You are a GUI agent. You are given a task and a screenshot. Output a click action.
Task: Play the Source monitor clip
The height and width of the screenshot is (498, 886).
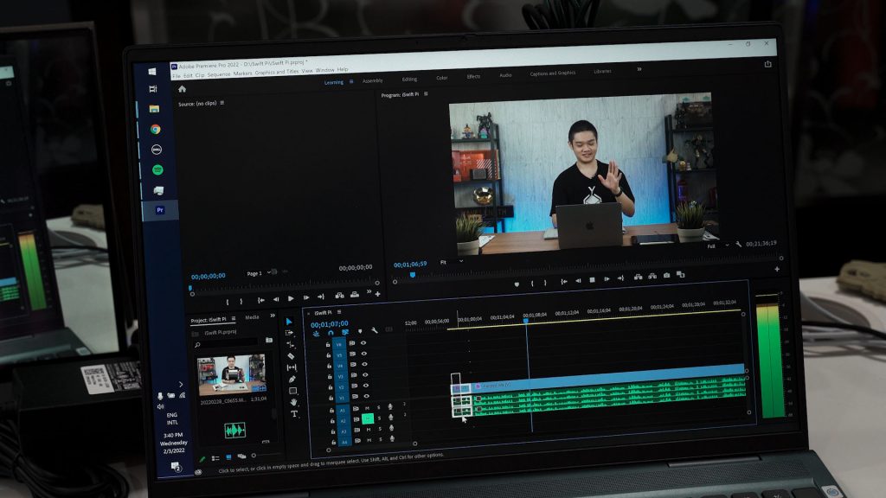(291, 298)
